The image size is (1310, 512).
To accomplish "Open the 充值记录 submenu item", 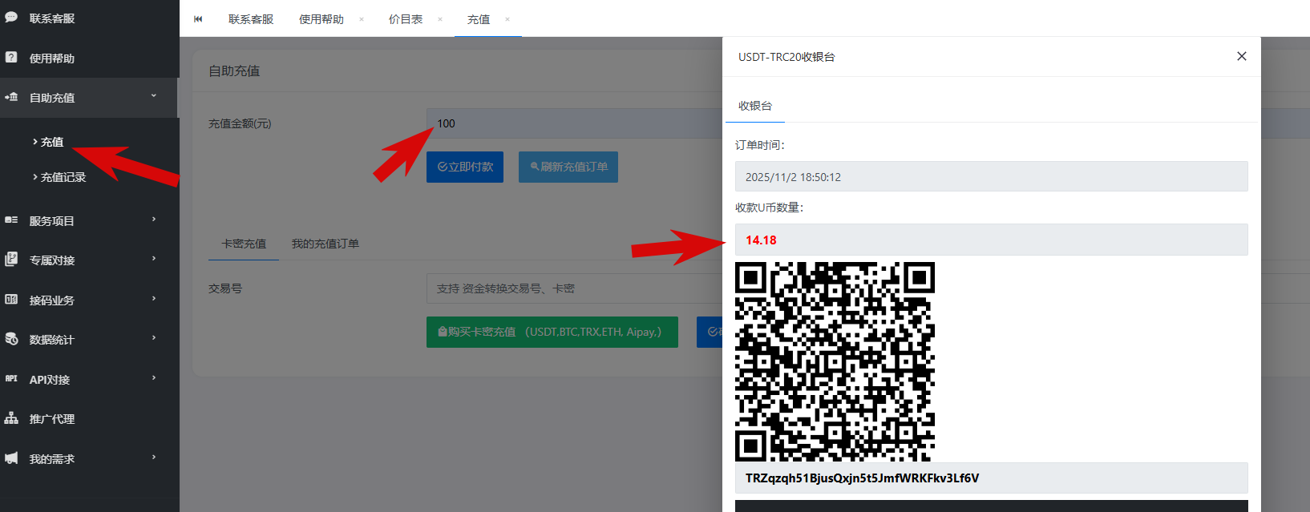I will [x=63, y=177].
